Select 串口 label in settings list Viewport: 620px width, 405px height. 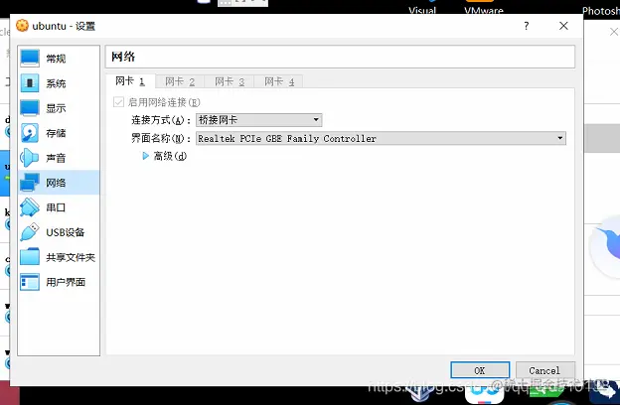[56, 207]
